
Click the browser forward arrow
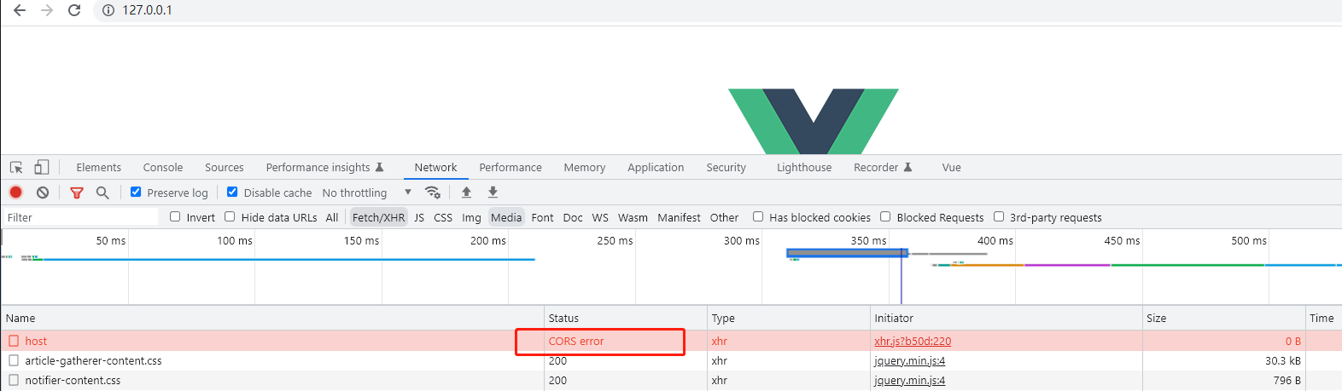pos(47,10)
